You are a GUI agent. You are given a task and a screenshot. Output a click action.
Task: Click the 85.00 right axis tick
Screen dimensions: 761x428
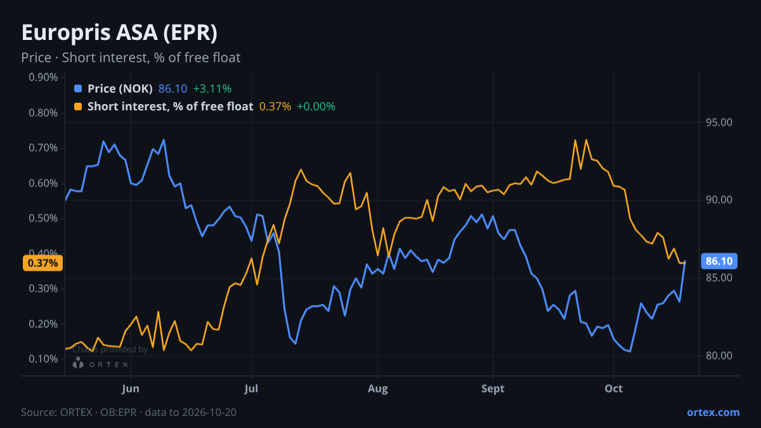click(719, 278)
